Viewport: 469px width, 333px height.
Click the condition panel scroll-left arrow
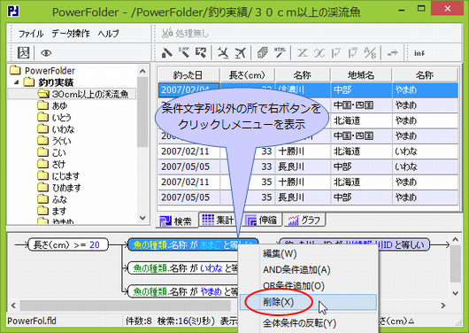coord(13,306)
